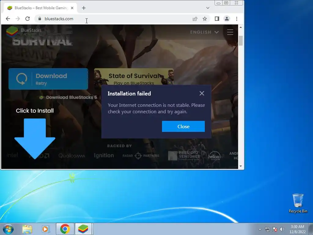Click the Show desktop button in taskbar

point(311,229)
